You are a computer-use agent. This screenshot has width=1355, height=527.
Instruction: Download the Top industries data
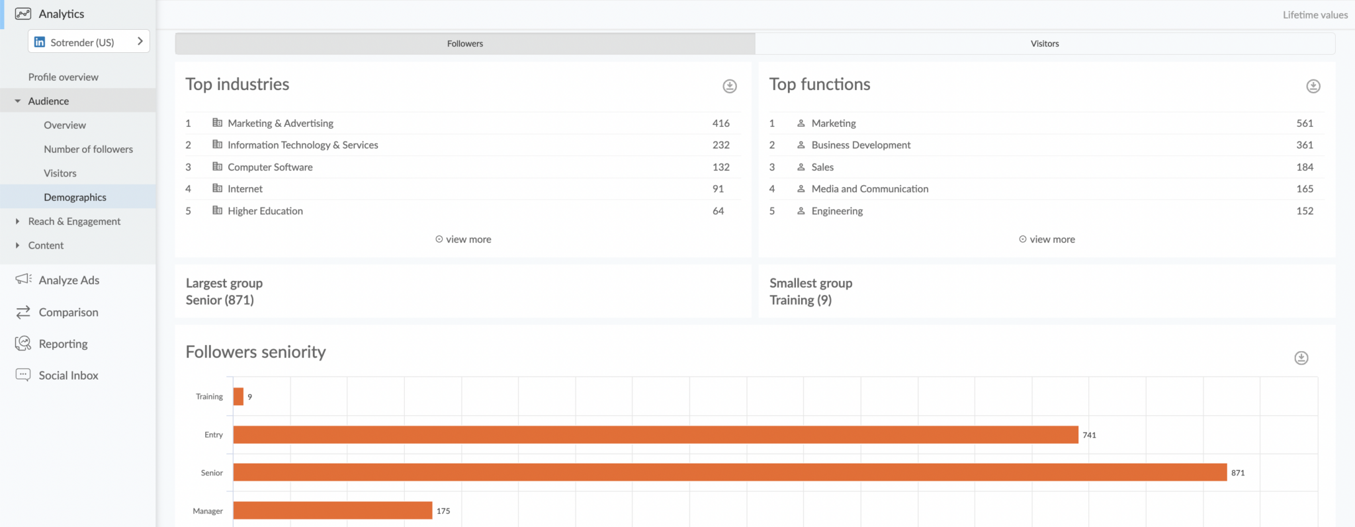[x=729, y=86]
